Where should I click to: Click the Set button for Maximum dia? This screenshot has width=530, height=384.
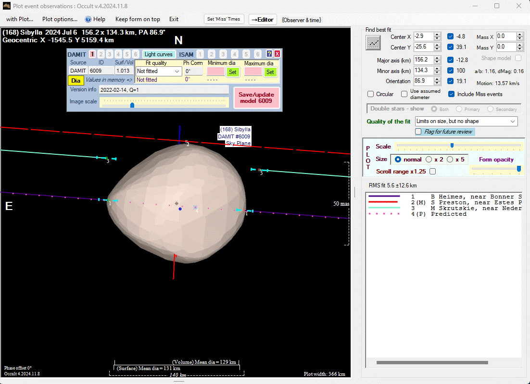(x=270, y=72)
